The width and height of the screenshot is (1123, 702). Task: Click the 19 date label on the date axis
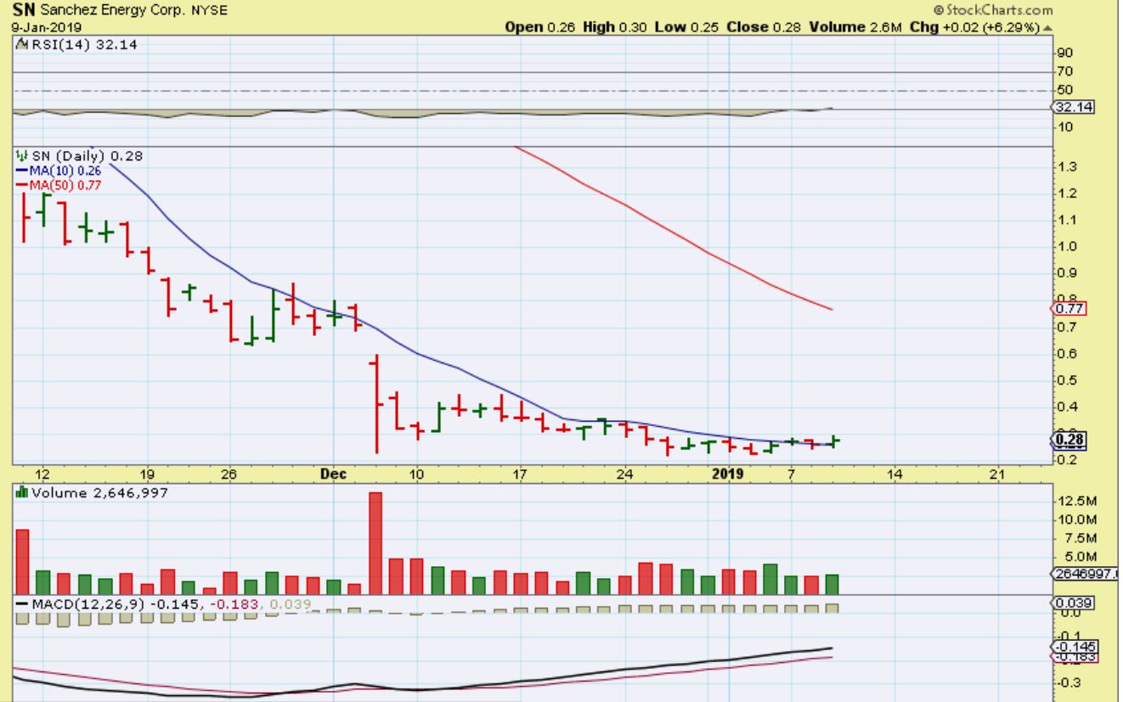click(146, 474)
